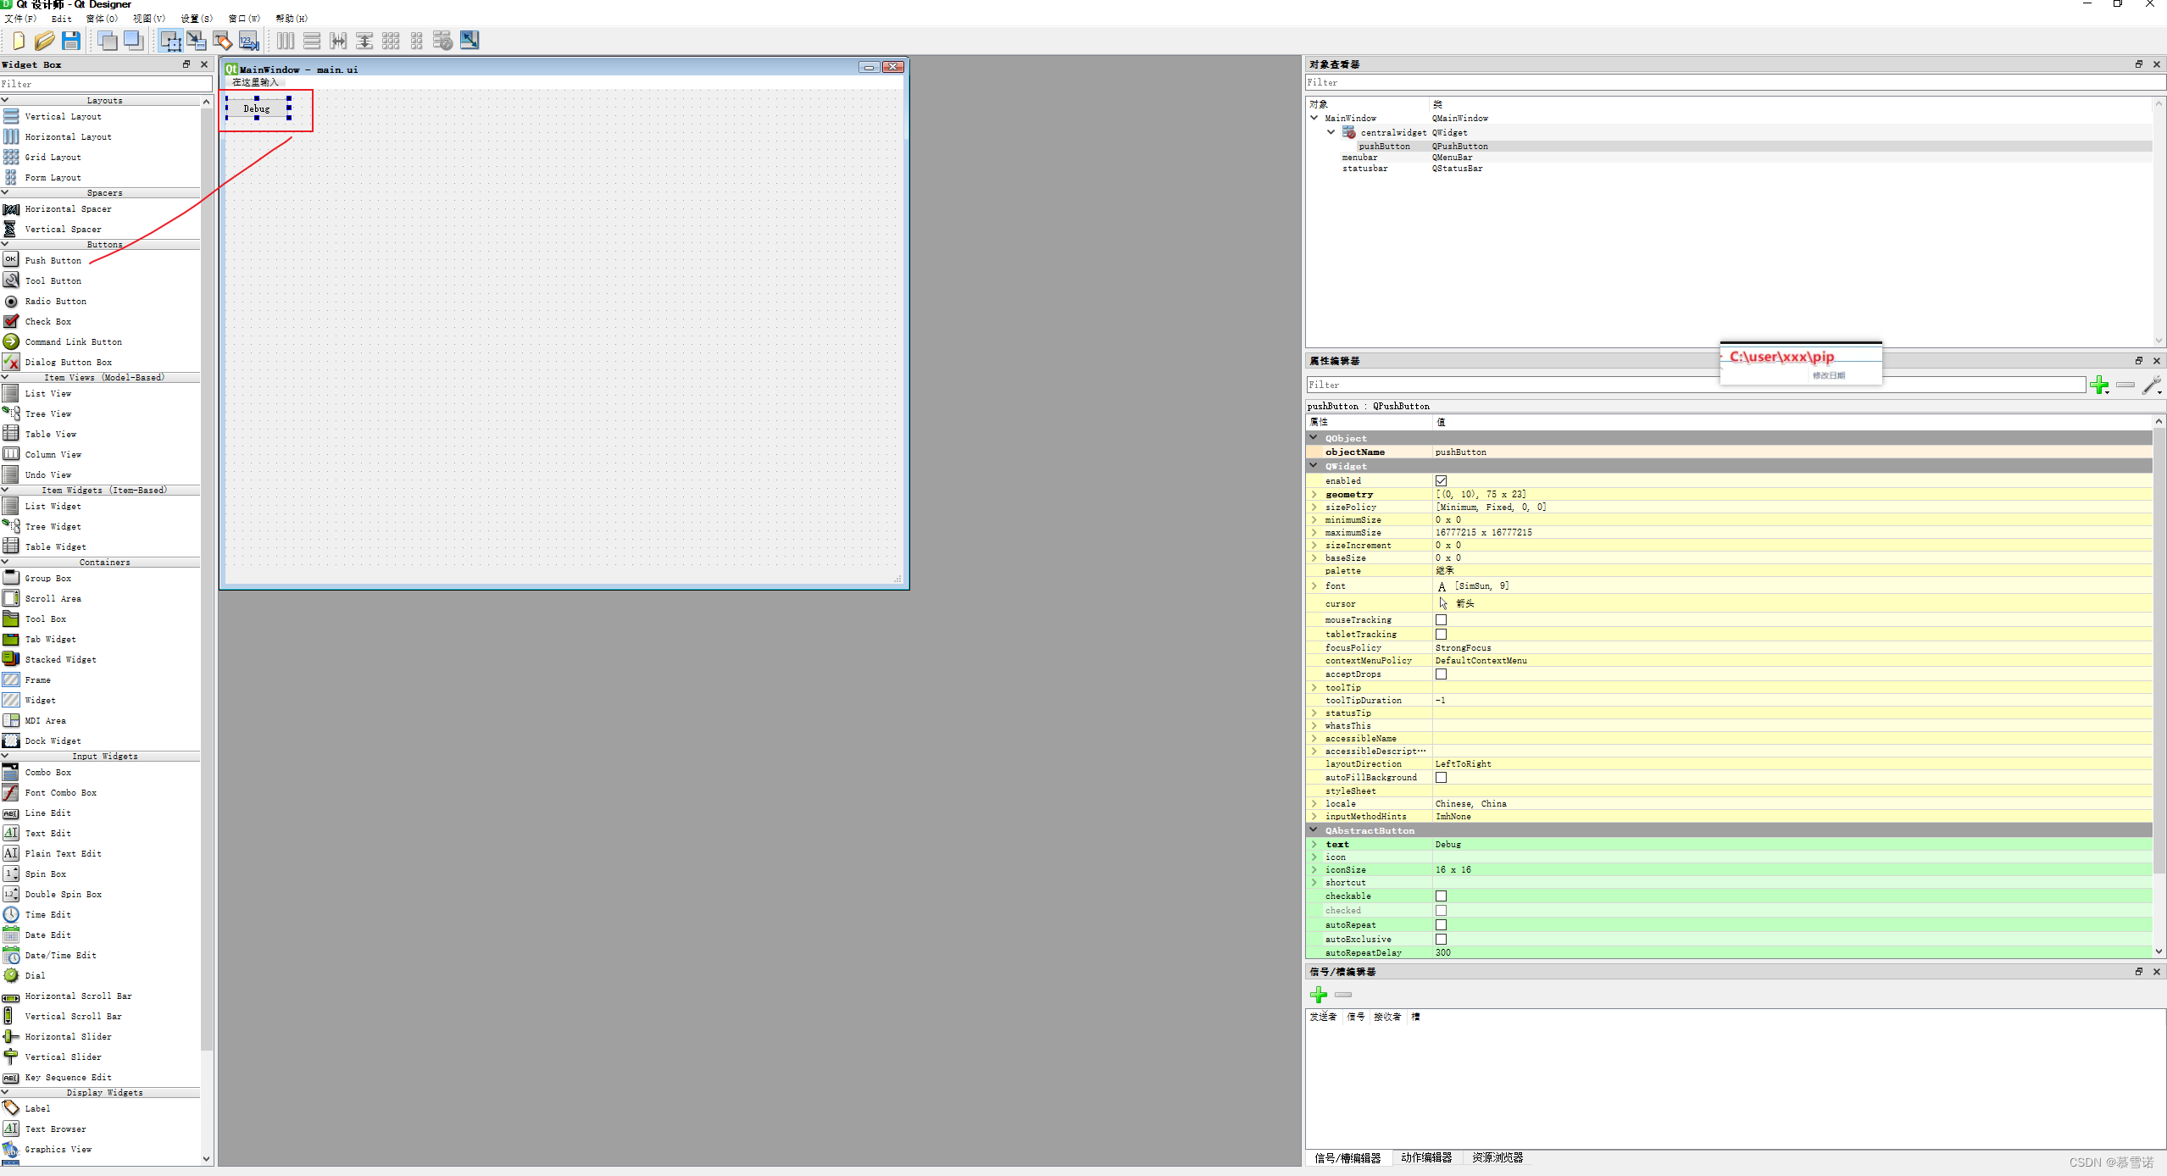
Task: Open property editor wrench configure icon
Action: (x=2152, y=386)
